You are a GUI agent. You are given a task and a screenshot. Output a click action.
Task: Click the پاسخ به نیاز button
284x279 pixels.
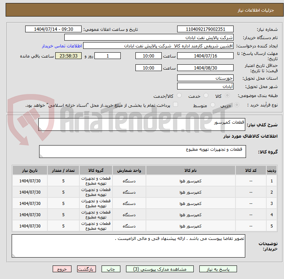[x=218, y=269]
